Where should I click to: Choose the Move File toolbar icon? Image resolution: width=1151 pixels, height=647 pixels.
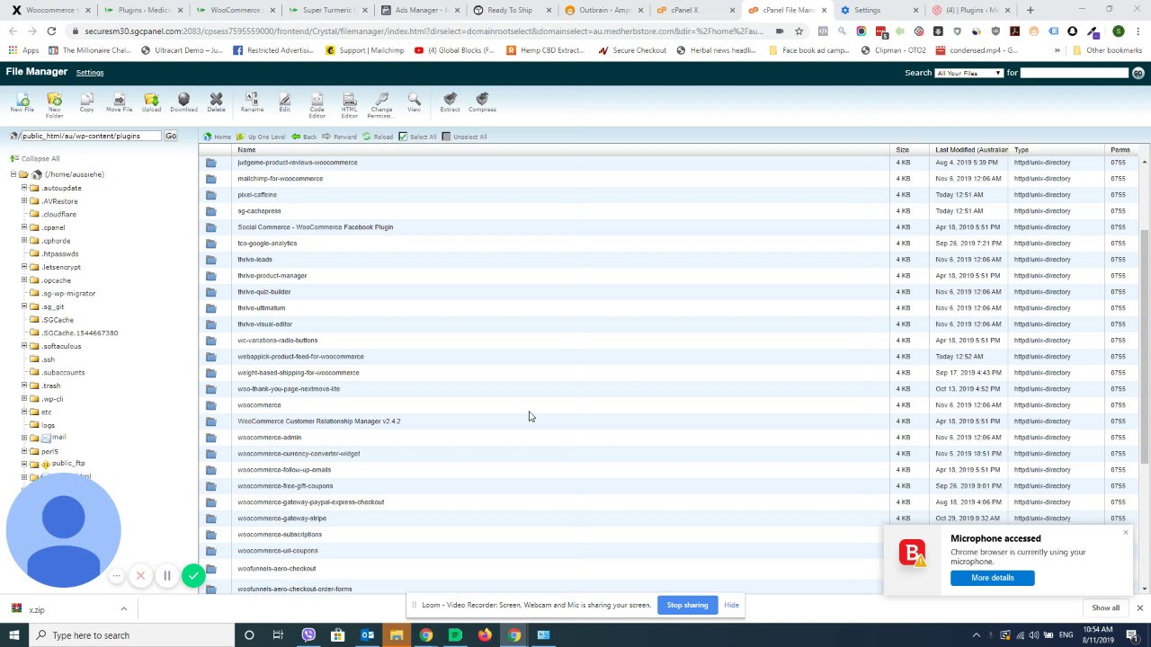point(119,102)
